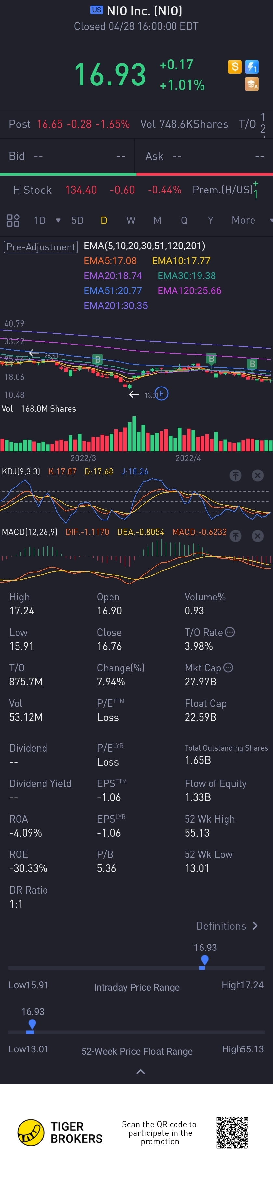Open the orange dollar trade icon
The width and height of the screenshot is (273, 1182).
pos(235,67)
